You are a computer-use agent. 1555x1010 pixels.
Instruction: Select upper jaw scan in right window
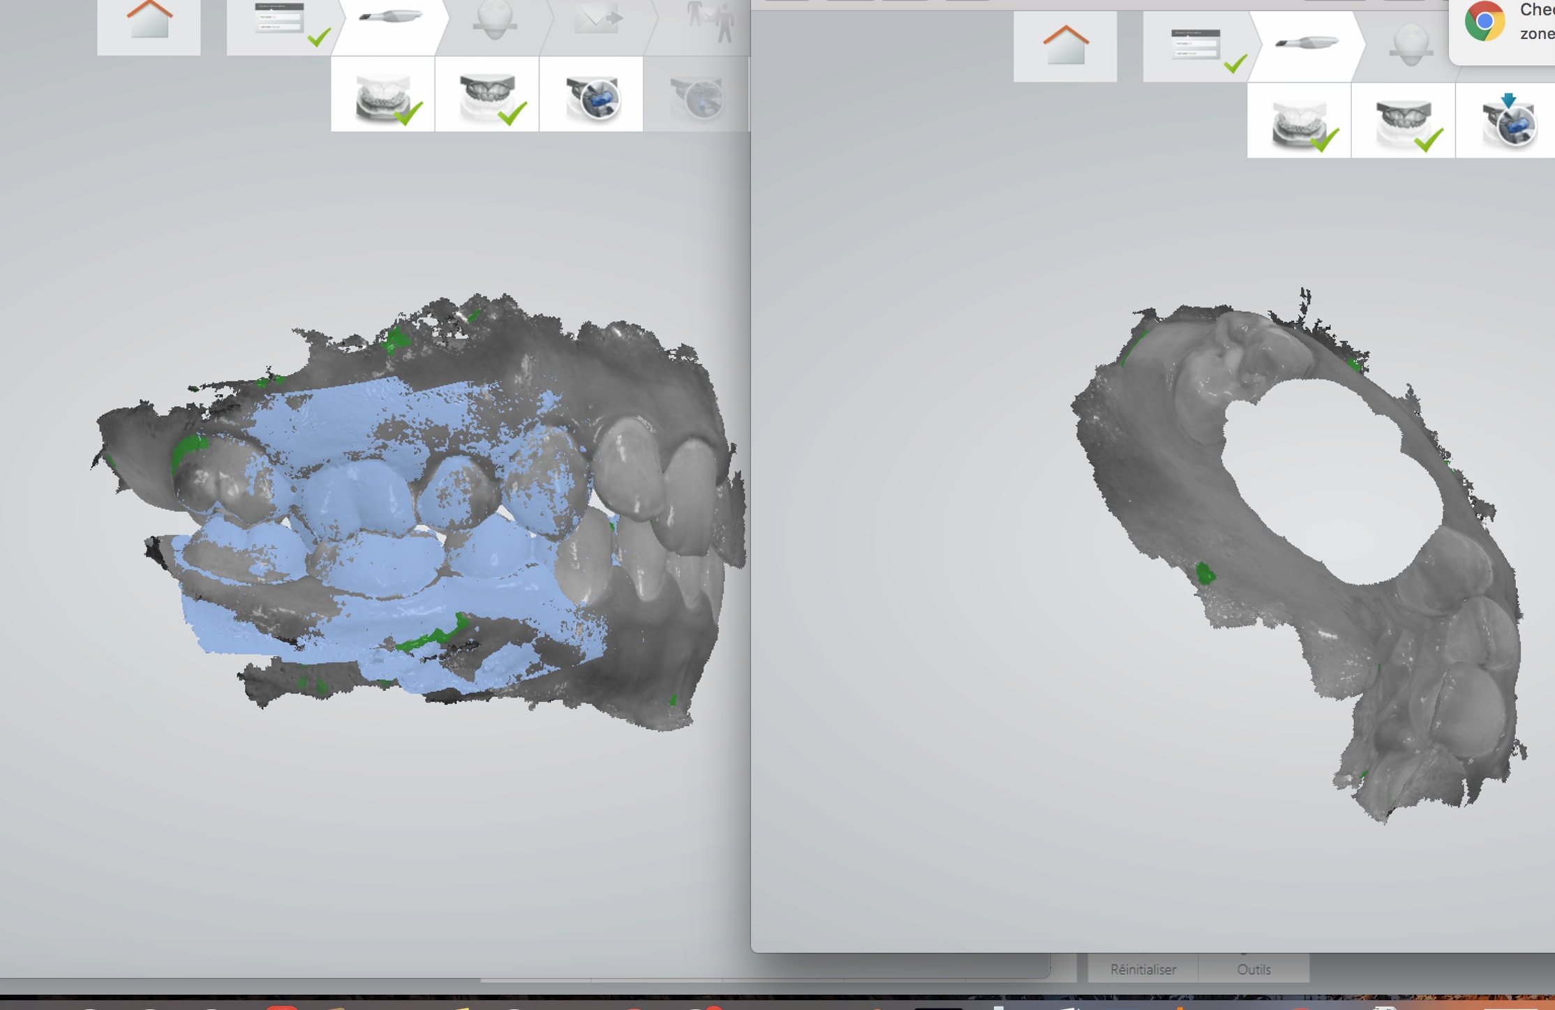point(1403,121)
